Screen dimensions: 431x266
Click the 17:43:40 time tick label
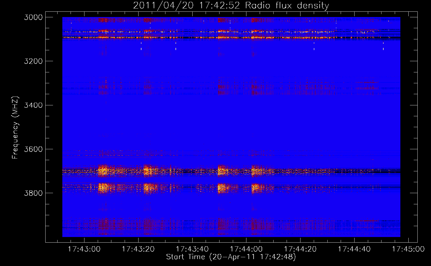[x=192, y=249]
